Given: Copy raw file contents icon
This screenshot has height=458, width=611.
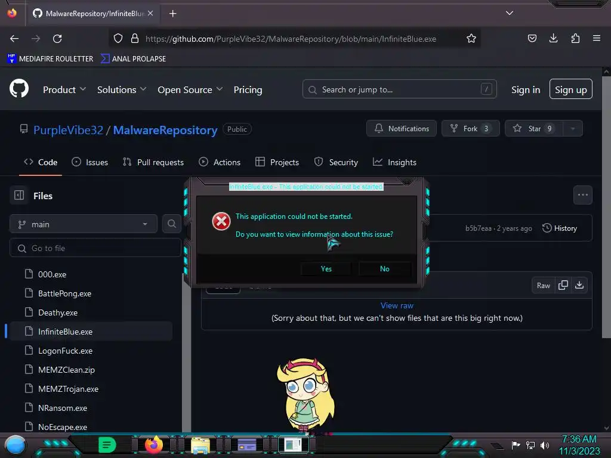Looking at the screenshot, I should [563, 286].
